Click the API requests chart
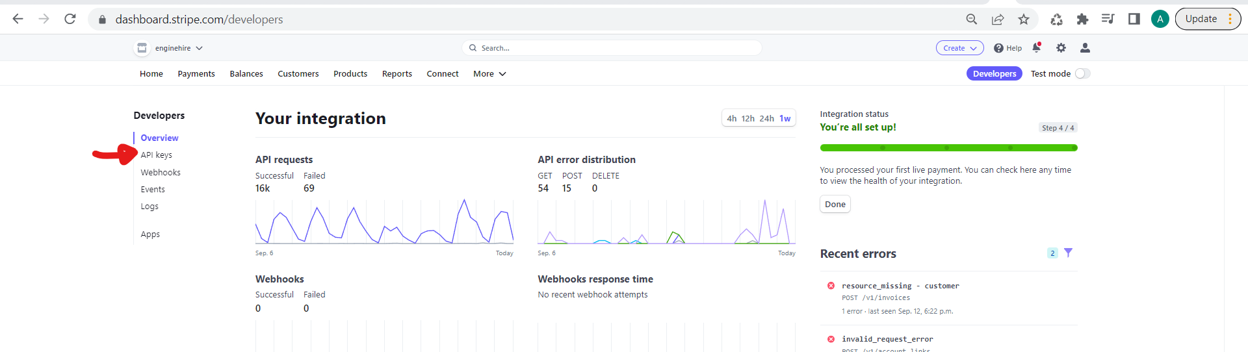The height and width of the screenshot is (352, 1248). [x=384, y=221]
